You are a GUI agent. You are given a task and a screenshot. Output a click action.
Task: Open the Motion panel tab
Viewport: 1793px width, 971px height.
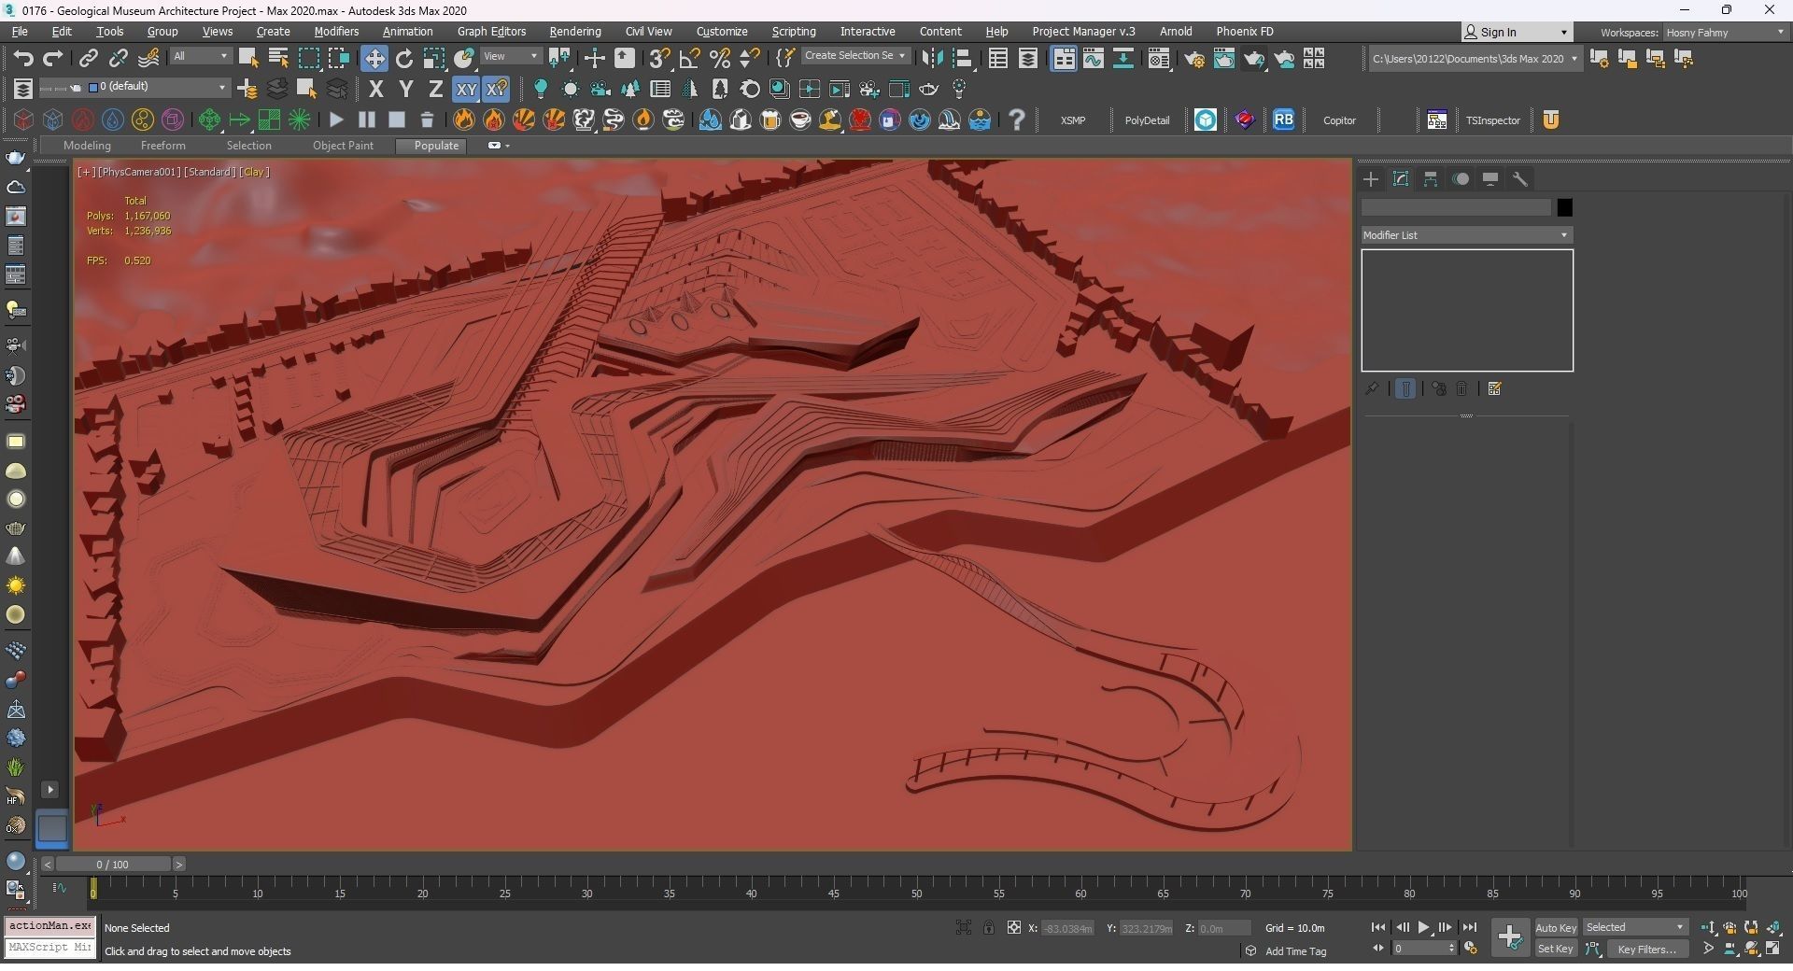1461,179
